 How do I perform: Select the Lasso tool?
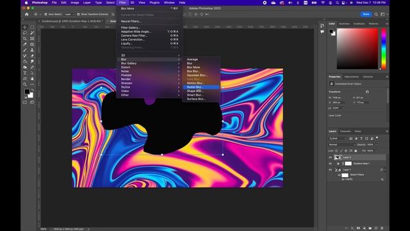[x=25, y=33]
